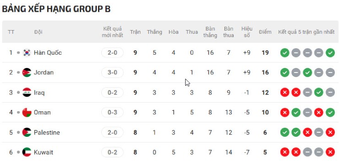Click the Bàn thắng column header
This screenshot has height=166, width=339.
click(210, 32)
